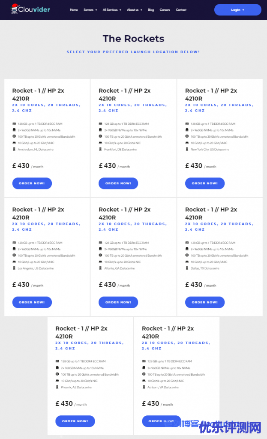Viewport: 267px width, 439px height.
Task: Open the Blog menu item
Action: click(151, 10)
